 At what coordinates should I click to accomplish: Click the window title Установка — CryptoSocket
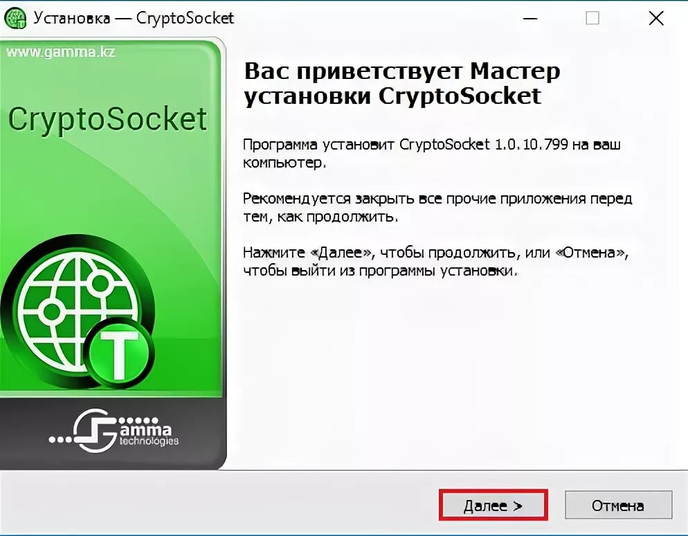pos(134,19)
